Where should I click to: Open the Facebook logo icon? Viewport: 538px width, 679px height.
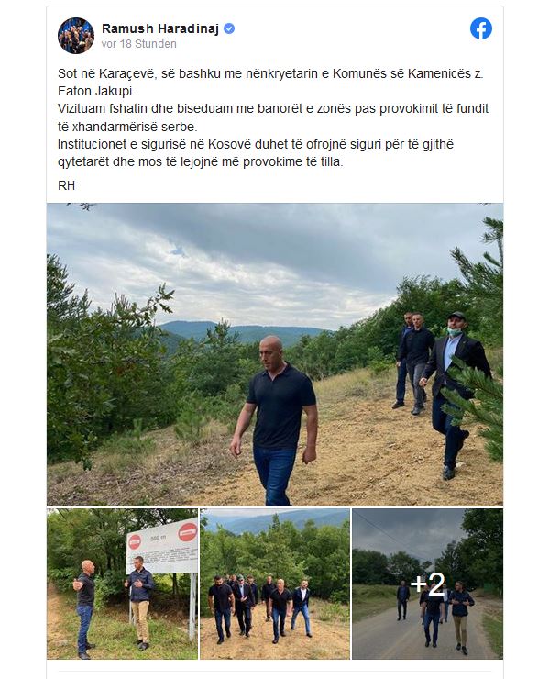pyautogui.click(x=481, y=28)
